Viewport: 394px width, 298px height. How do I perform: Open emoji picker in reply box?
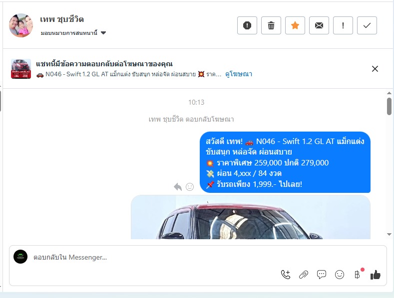[x=340, y=275]
